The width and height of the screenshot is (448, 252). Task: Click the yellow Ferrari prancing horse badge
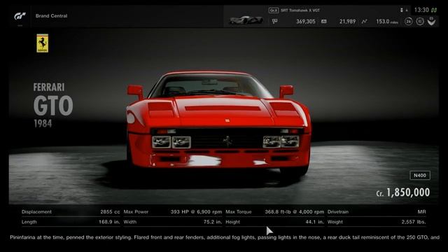(42, 43)
